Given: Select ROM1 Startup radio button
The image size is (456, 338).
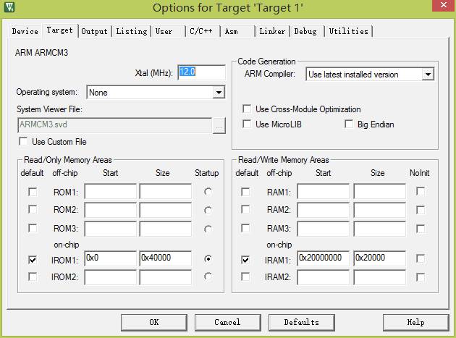Looking at the screenshot, I should tap(208, 192).
